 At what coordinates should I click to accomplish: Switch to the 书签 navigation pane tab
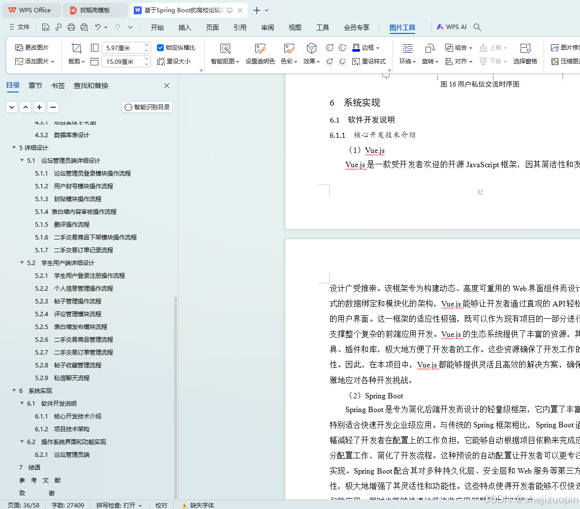point(58,86)
